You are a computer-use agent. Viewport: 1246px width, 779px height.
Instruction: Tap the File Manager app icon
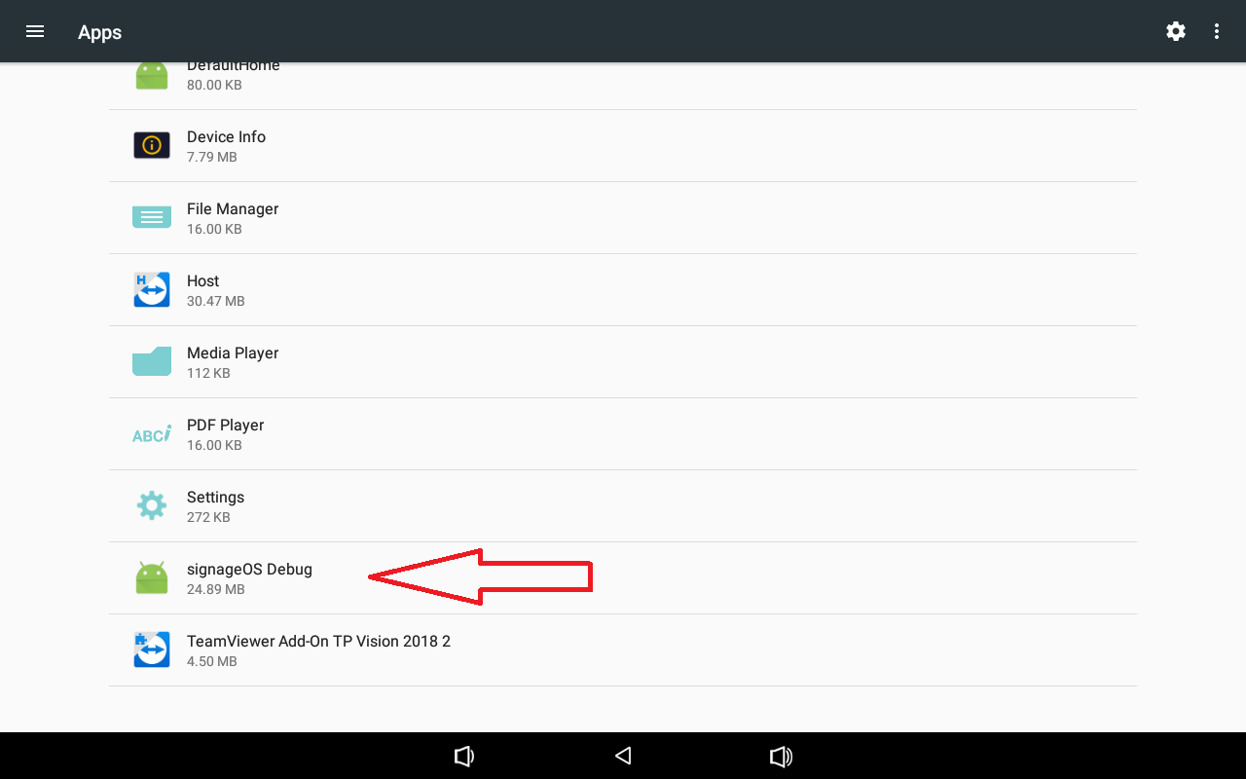point(152,217)
